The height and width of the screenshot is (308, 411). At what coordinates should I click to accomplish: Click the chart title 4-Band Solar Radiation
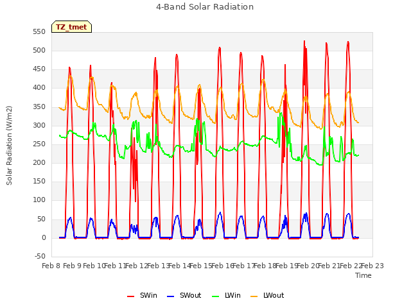point(205,7)
